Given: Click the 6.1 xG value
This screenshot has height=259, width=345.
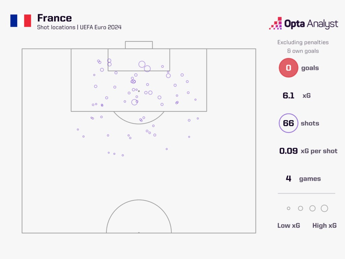Looking at the screenshot, I should (289, 96).
